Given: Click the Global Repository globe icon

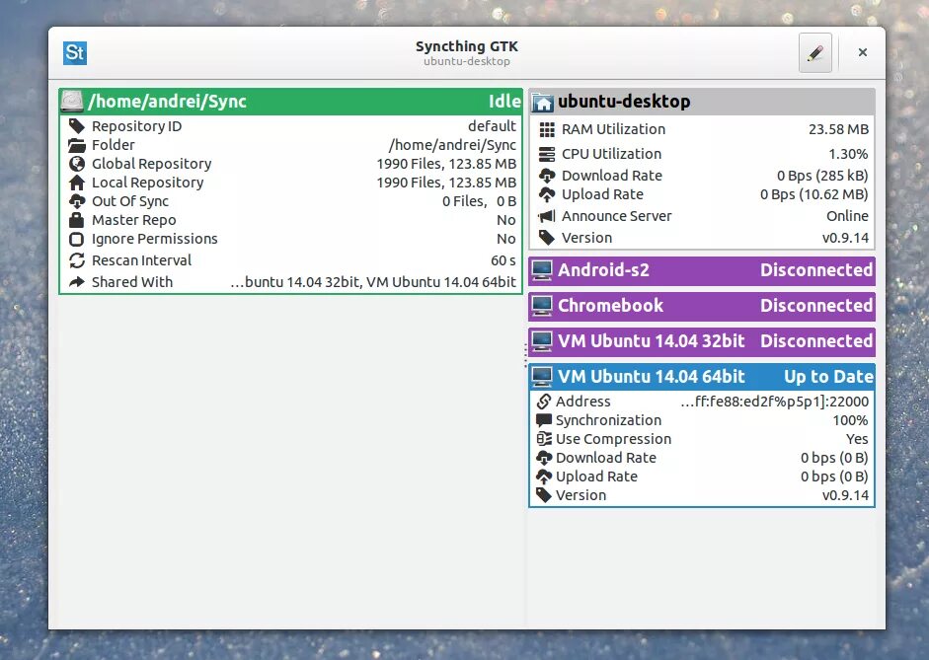Looking at the screenshot, I should (x=76, y=164).
